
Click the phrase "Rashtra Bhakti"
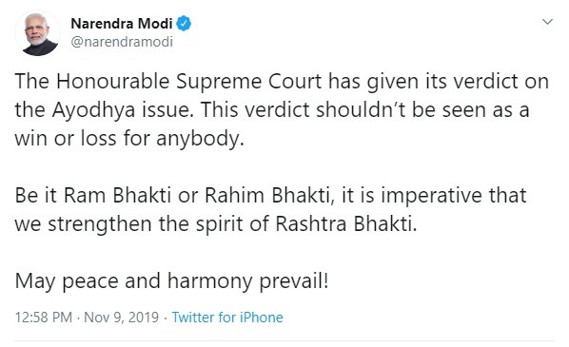(x=346, y=224)
